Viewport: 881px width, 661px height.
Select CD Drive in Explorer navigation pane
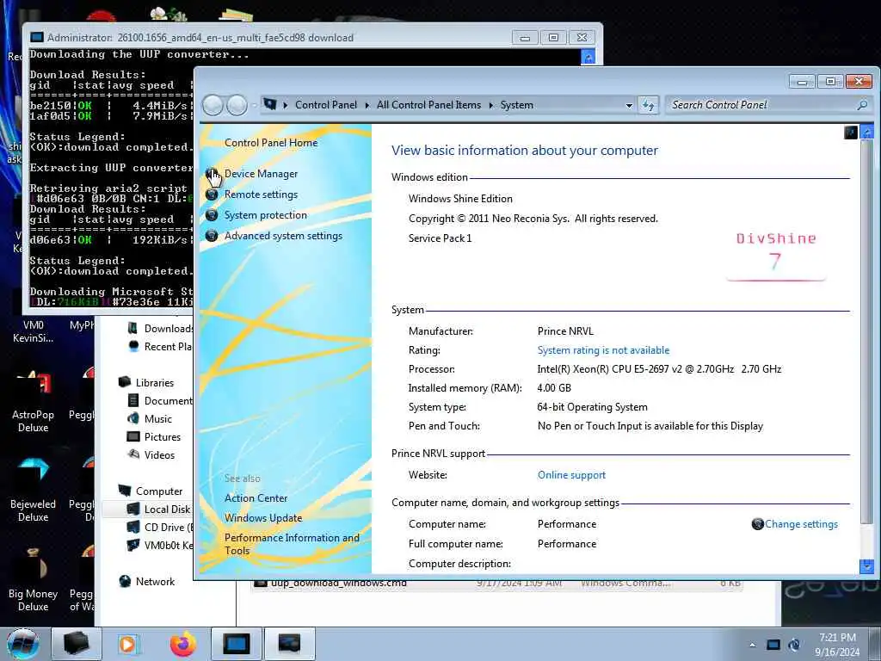point(168,528)
